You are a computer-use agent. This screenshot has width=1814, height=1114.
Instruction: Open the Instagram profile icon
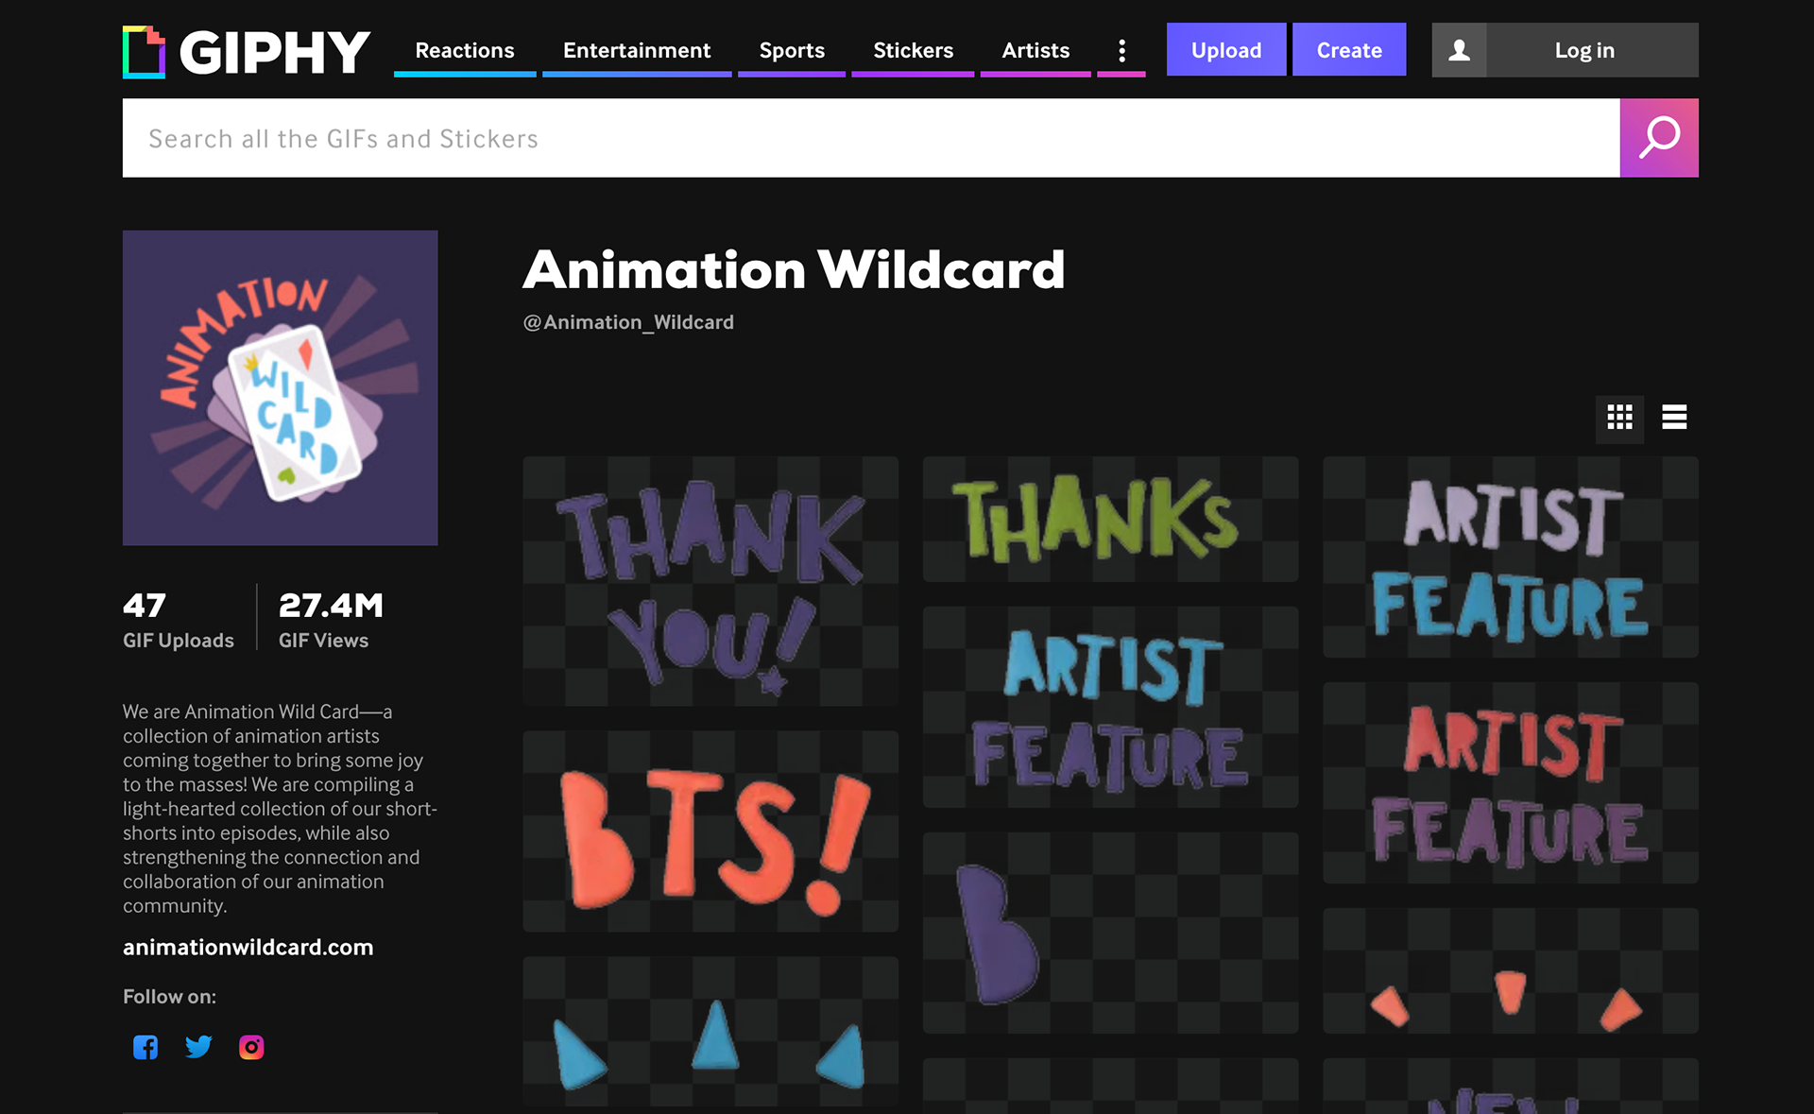click(x=251, y=1047)
